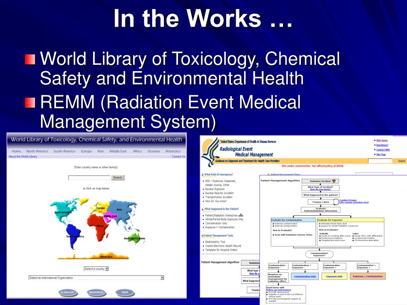The width and height of the screenshot is (407, 305).
Task: Click Contamination? Exposure? decision node
Action: tap(319, 255)
